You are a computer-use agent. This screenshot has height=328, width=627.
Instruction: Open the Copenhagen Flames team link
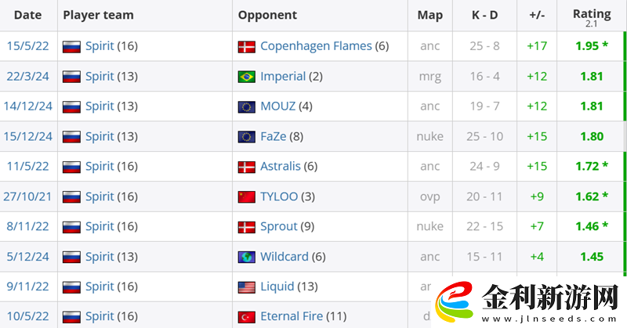[x=316, y=46]
